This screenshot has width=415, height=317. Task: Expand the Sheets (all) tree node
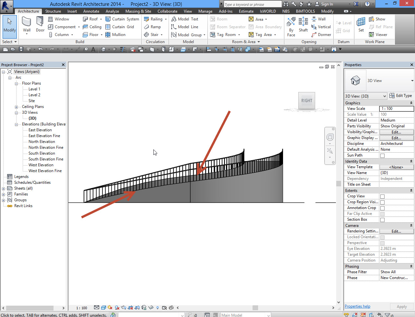point(3,188)
